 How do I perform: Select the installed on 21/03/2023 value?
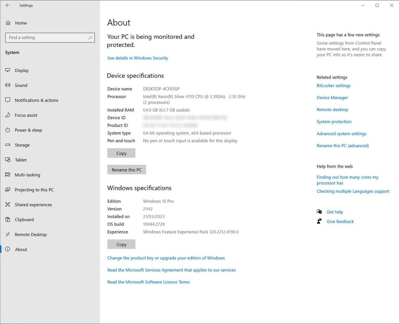(154, 216)
